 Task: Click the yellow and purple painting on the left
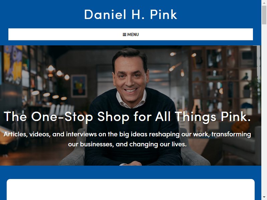[x=13, y=64]
